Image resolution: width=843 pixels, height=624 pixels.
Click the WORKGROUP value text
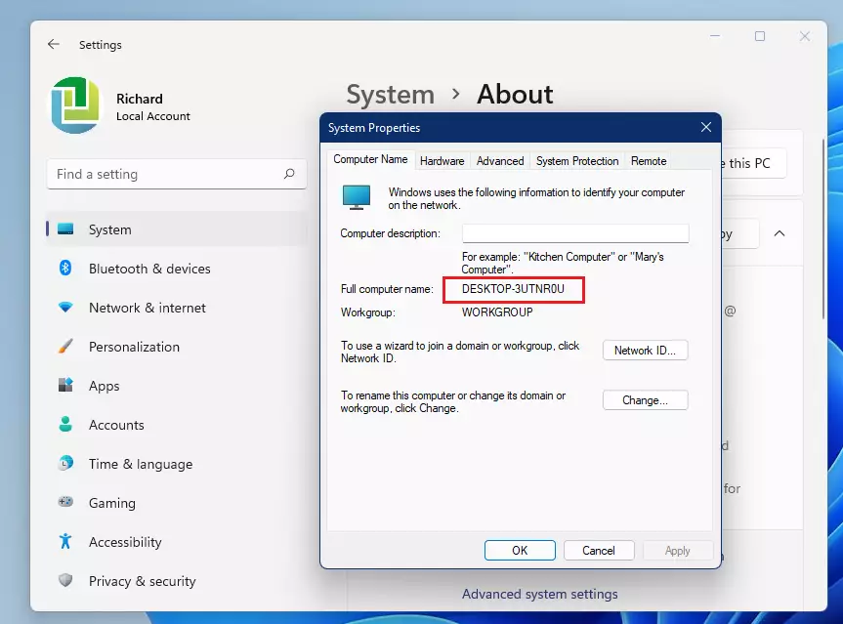(497, 312)
